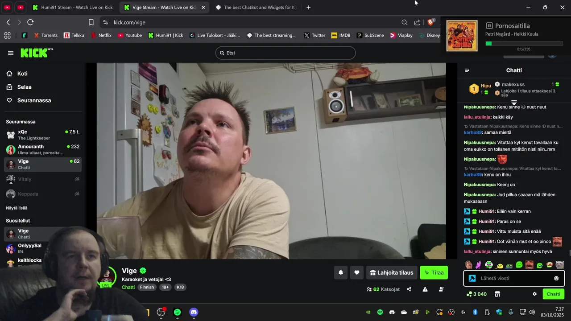Open the Viaplay bookmark

click(x=401, y=35)
